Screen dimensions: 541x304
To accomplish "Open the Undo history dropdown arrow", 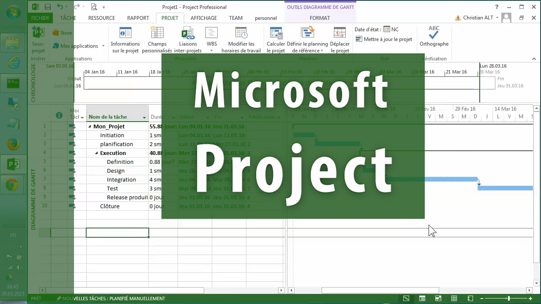I will [x=68, y=7].
